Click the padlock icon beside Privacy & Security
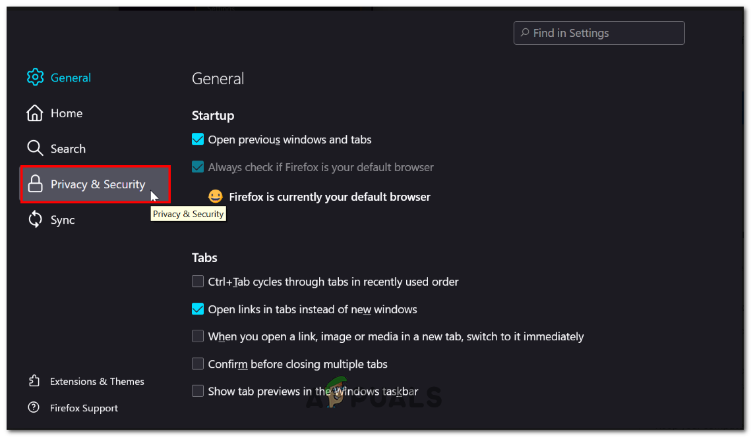The height and width of the screenshot is (437, 751). tap(35, 184)
